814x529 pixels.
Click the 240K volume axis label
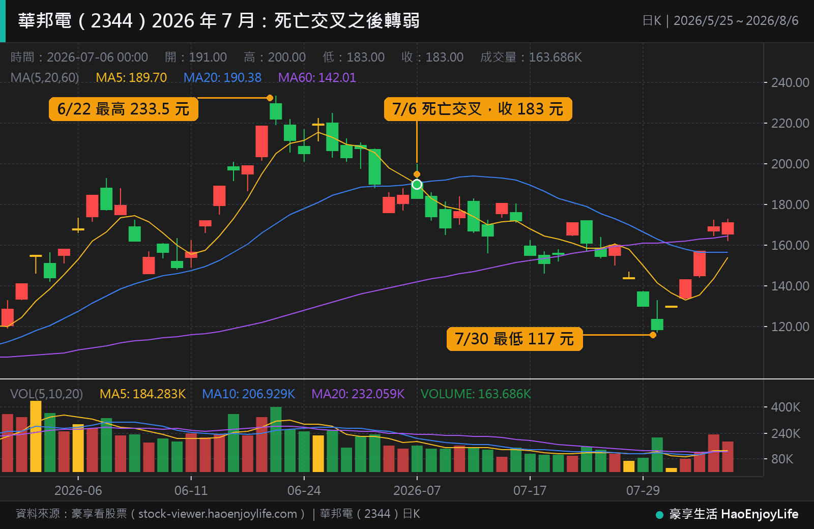(786, 434)
